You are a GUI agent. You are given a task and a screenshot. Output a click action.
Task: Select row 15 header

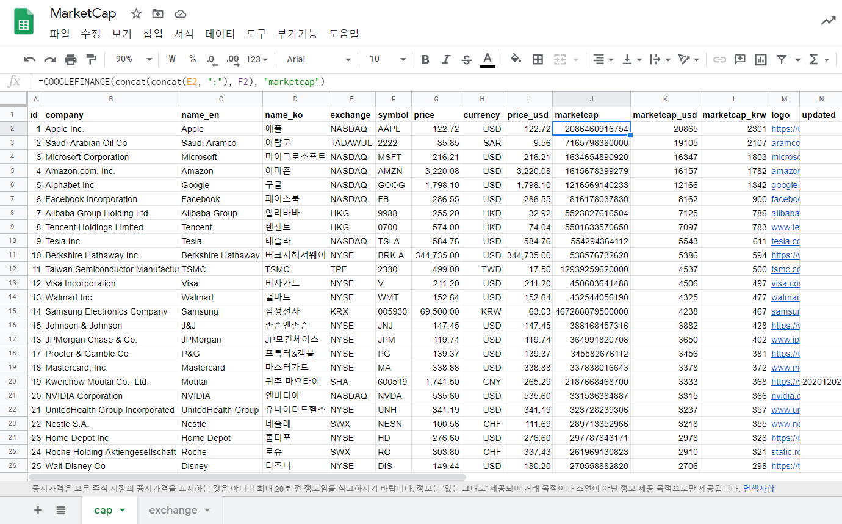click(x=13, y=311)
